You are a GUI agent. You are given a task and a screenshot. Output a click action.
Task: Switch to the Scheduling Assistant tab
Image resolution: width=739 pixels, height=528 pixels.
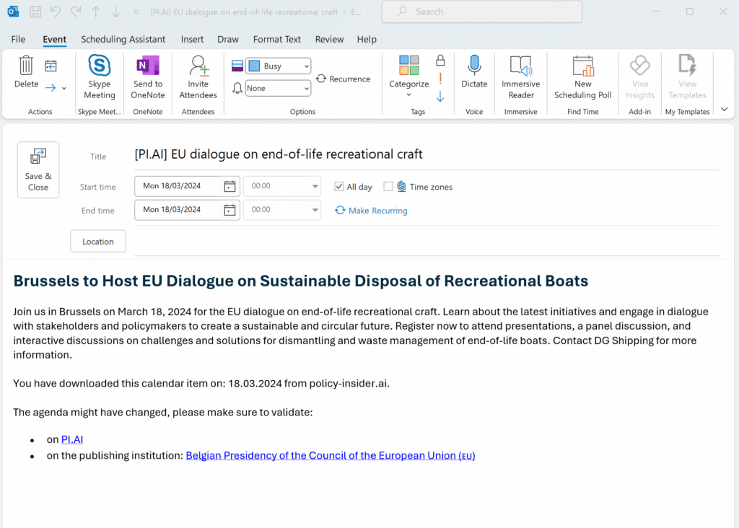click(123, 39)
